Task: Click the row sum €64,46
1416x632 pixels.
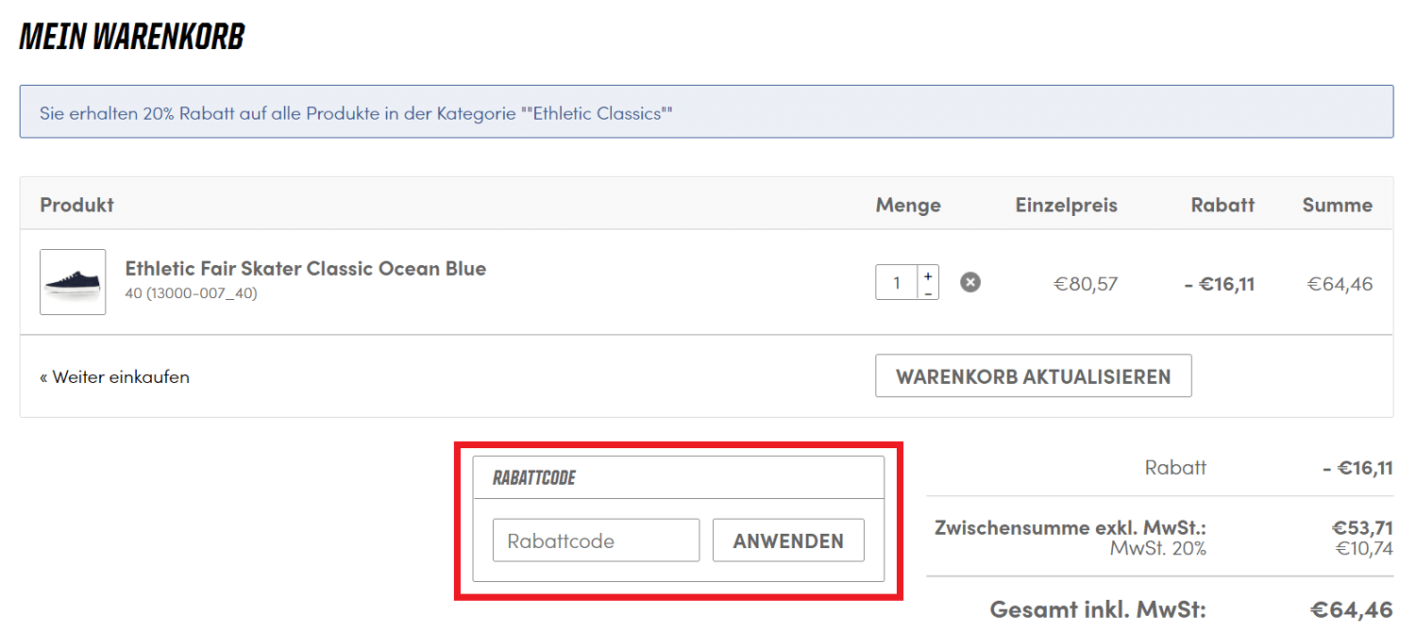Action: click(x=1340, y=284)
